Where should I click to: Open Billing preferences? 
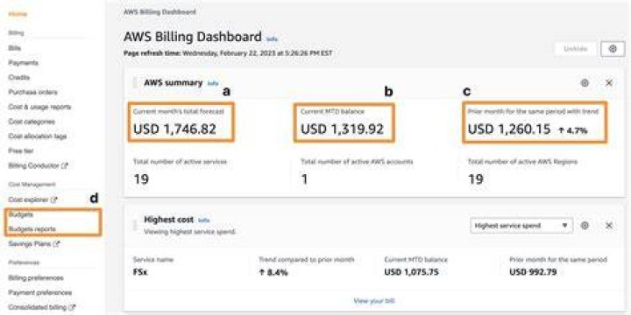pyautogui.click(x=36, y=278)
